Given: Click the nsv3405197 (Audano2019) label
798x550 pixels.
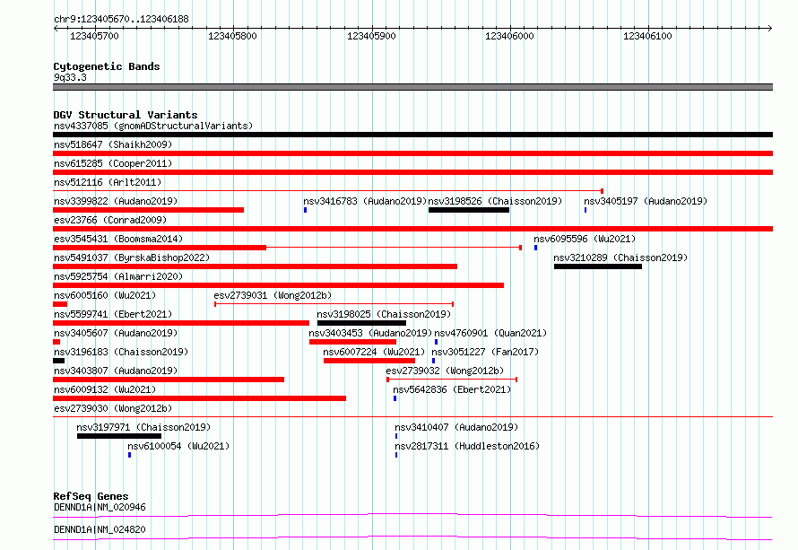Looking at the screenshot, I should coord(646,201).
